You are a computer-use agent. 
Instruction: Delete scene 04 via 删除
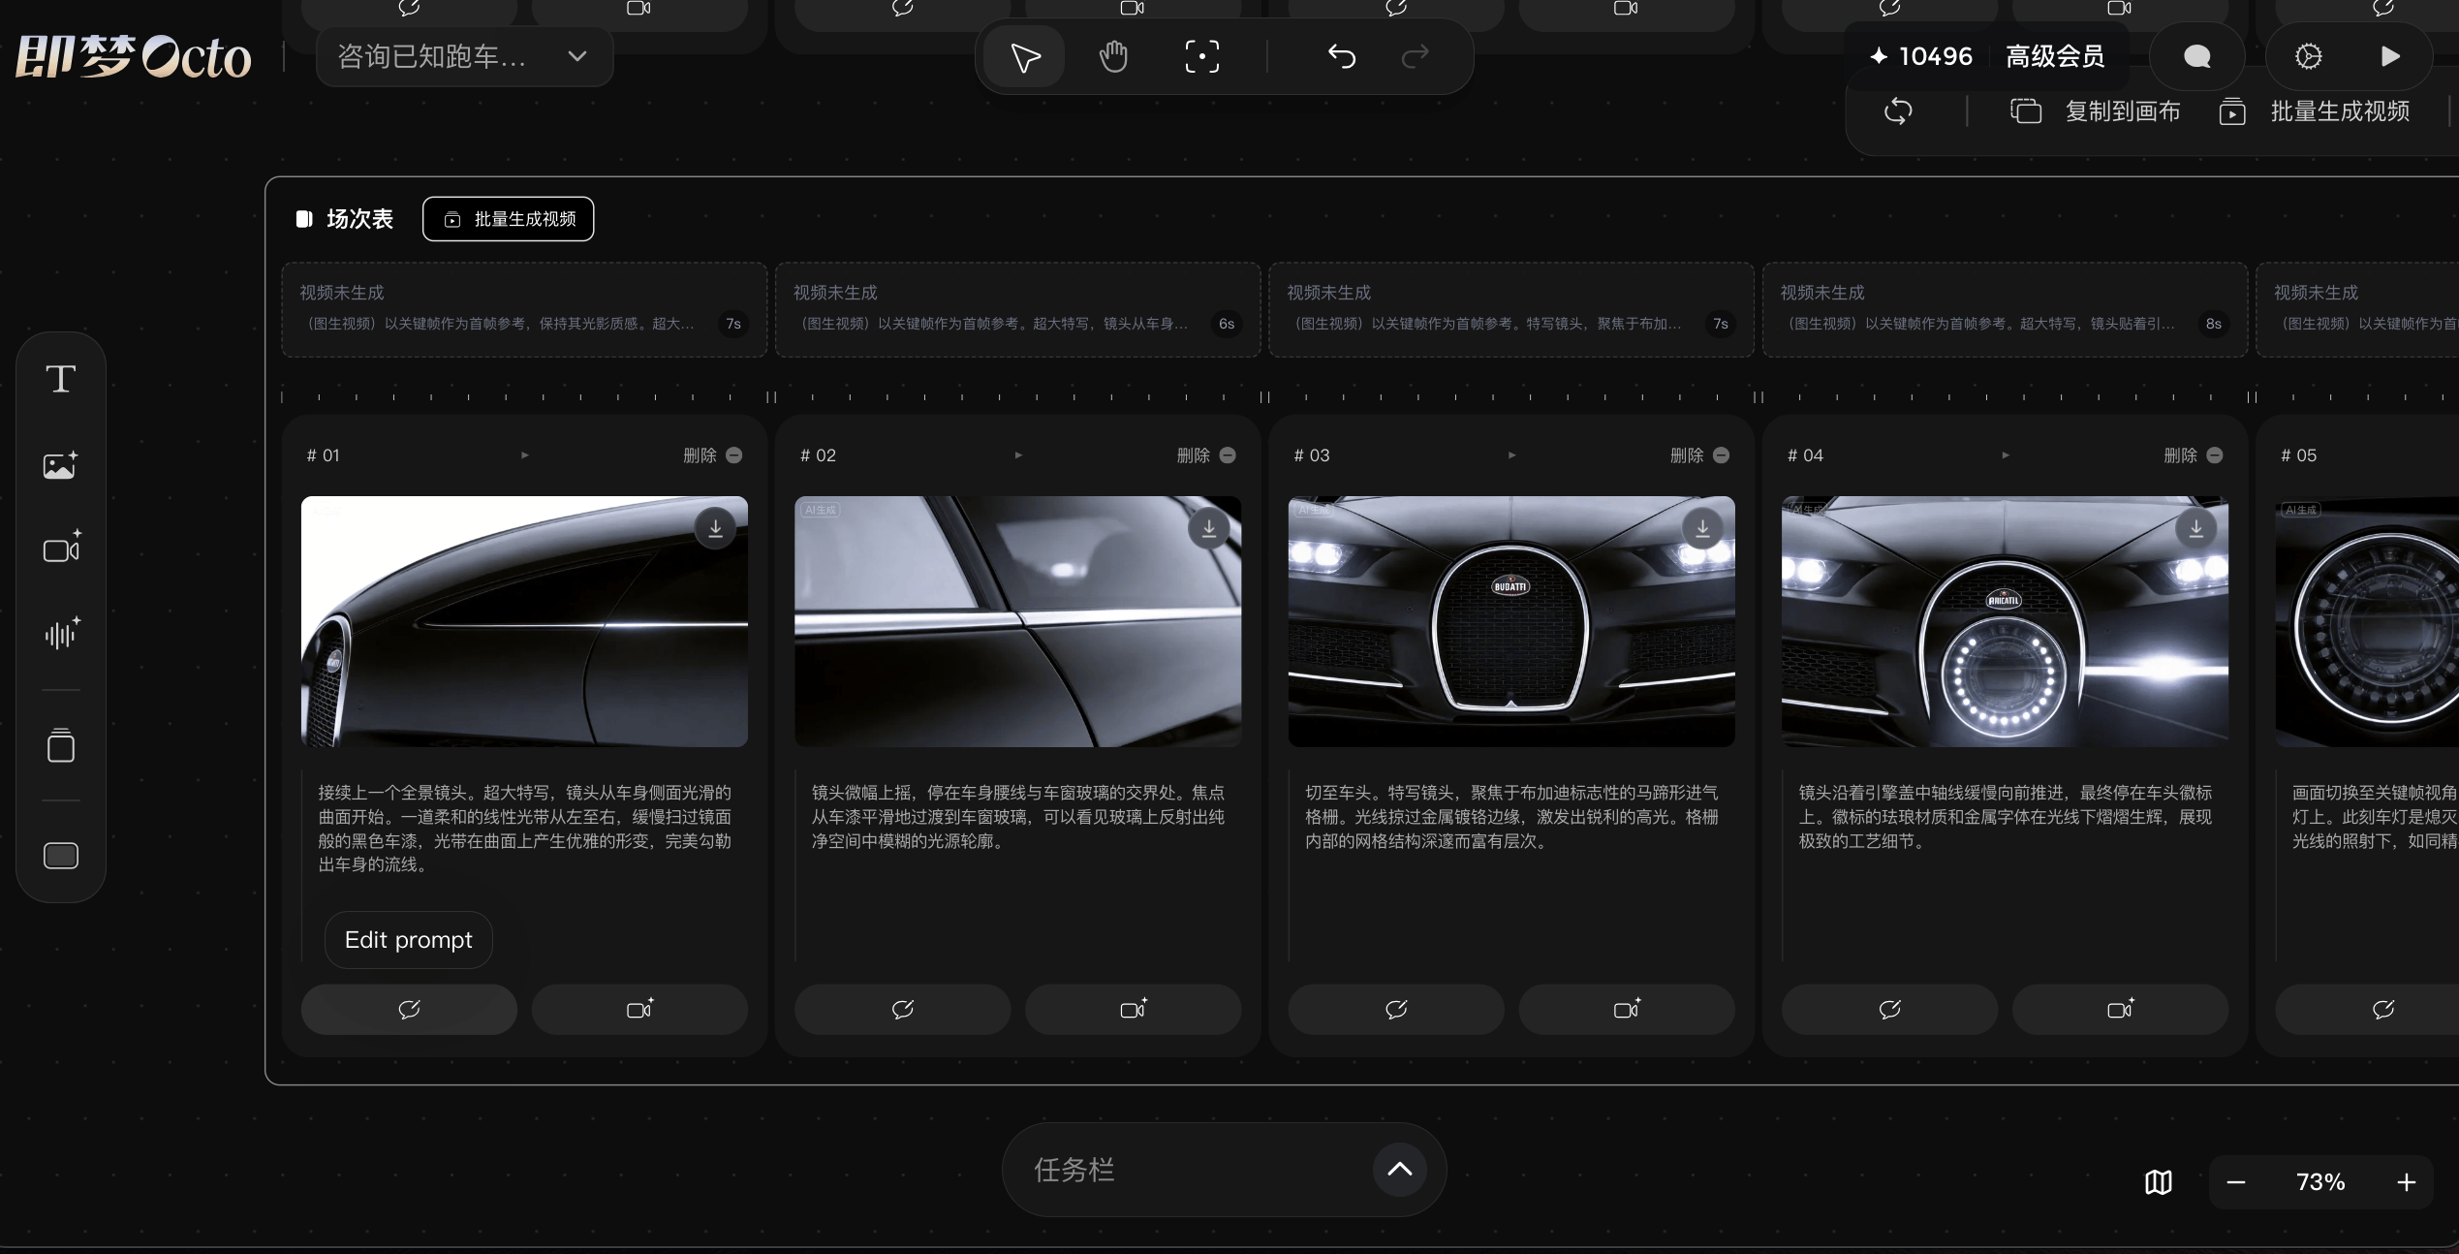click(x=2194, y=455)
